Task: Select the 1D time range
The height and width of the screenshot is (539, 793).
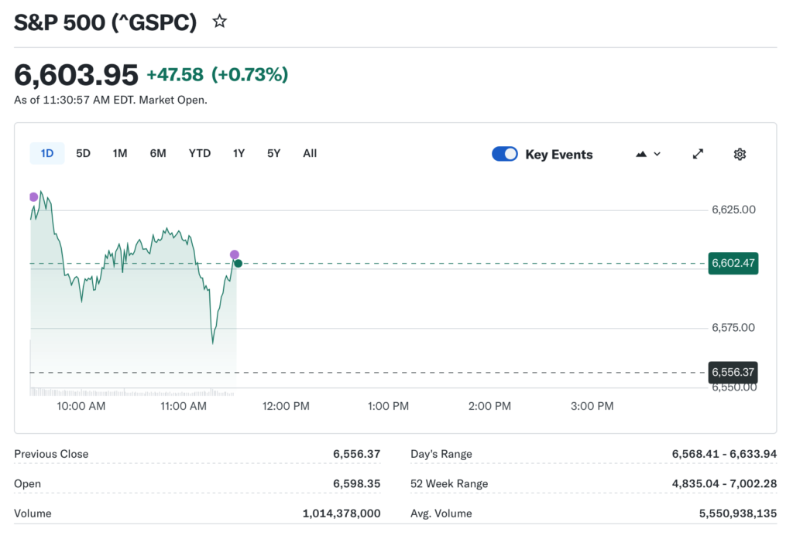Action: click(x=47, y=154)
